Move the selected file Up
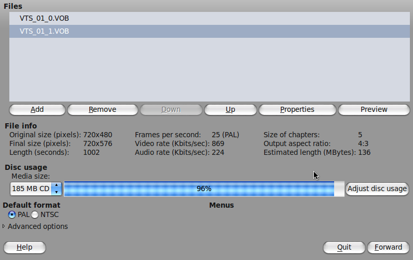413x260 pixels. 230,110
